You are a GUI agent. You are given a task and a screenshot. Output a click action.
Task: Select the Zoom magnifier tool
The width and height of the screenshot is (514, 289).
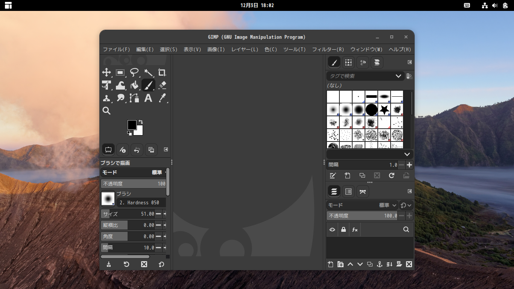coord(106,111)
